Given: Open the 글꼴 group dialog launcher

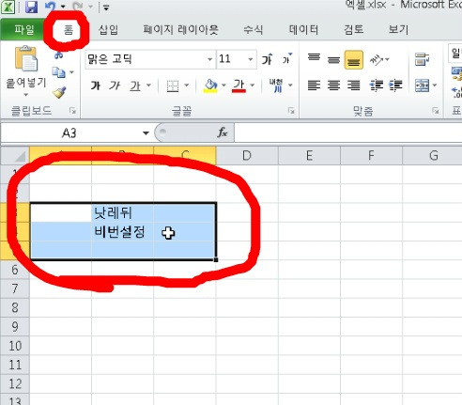Looking at the screenshot, I should click(291, 111).
